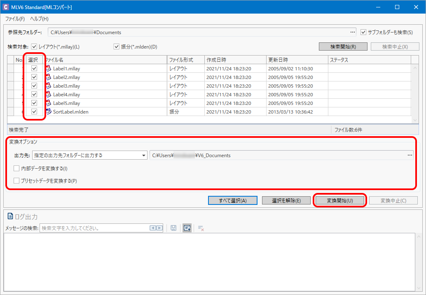
Task: Click the 選択を解除(E) button
Action: click(286, 200)
